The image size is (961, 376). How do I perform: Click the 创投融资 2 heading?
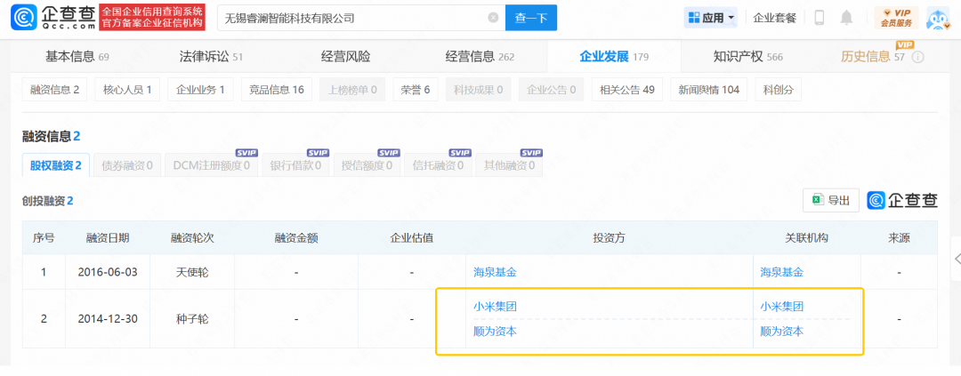tap(48, 200)
